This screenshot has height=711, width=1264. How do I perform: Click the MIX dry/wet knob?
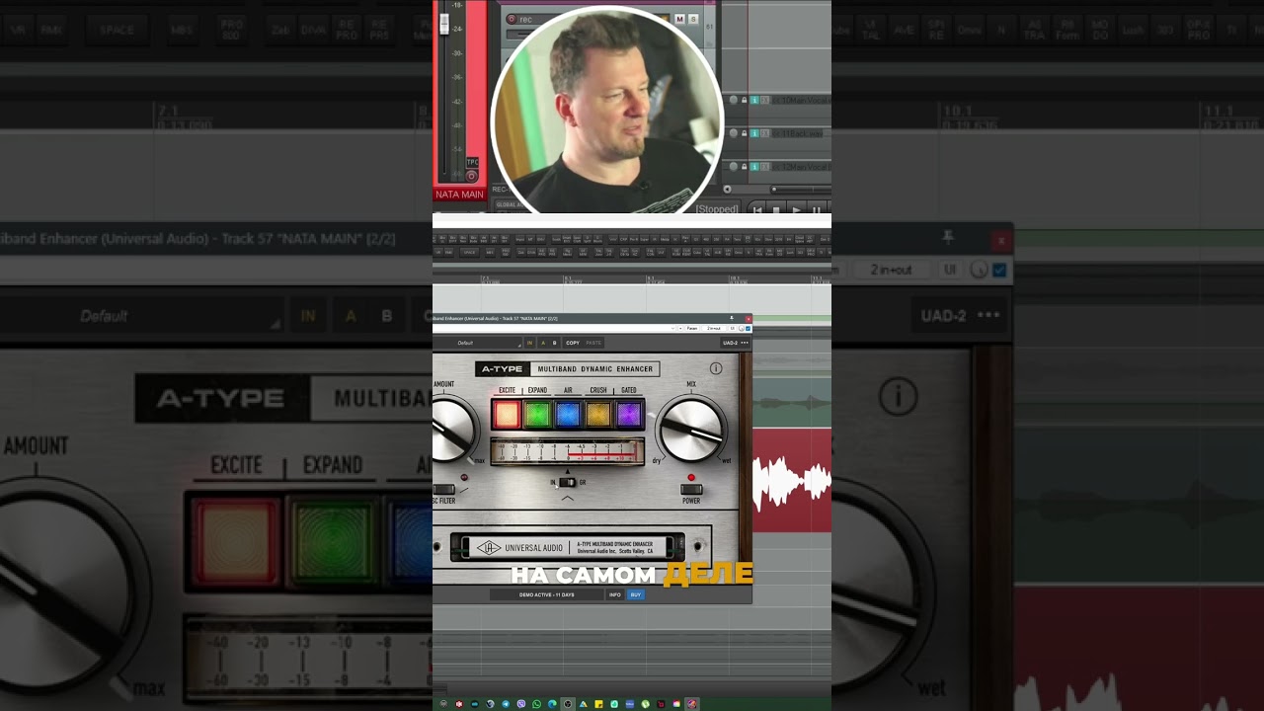pyautogui.click(x=691, y=429)
